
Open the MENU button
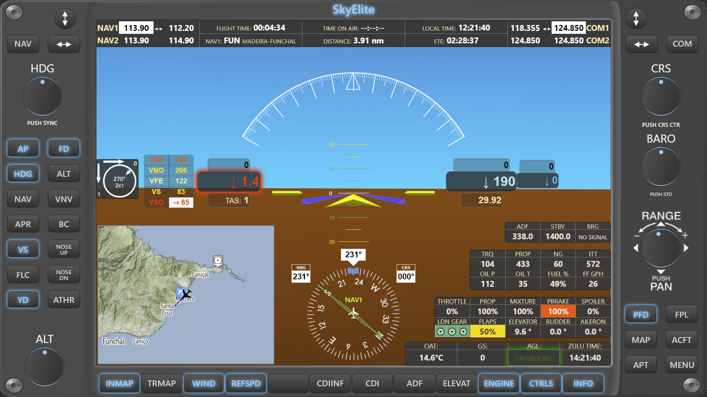(x=682, y=365)
